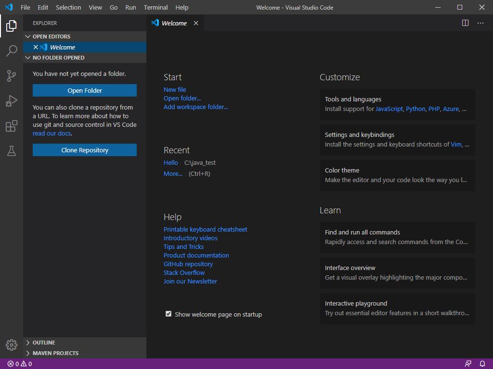This screenshot has height=369, width=493.
Task: Click the JavaScript language link
Action: pos(389,109)
